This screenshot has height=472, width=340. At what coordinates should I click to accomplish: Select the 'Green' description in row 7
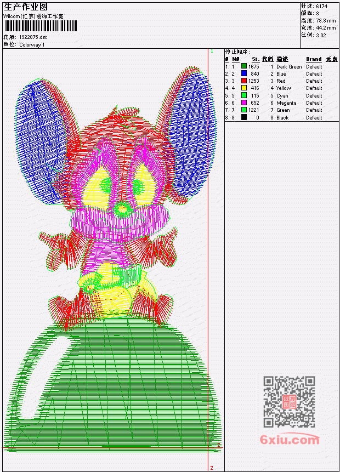click(283, 110)
